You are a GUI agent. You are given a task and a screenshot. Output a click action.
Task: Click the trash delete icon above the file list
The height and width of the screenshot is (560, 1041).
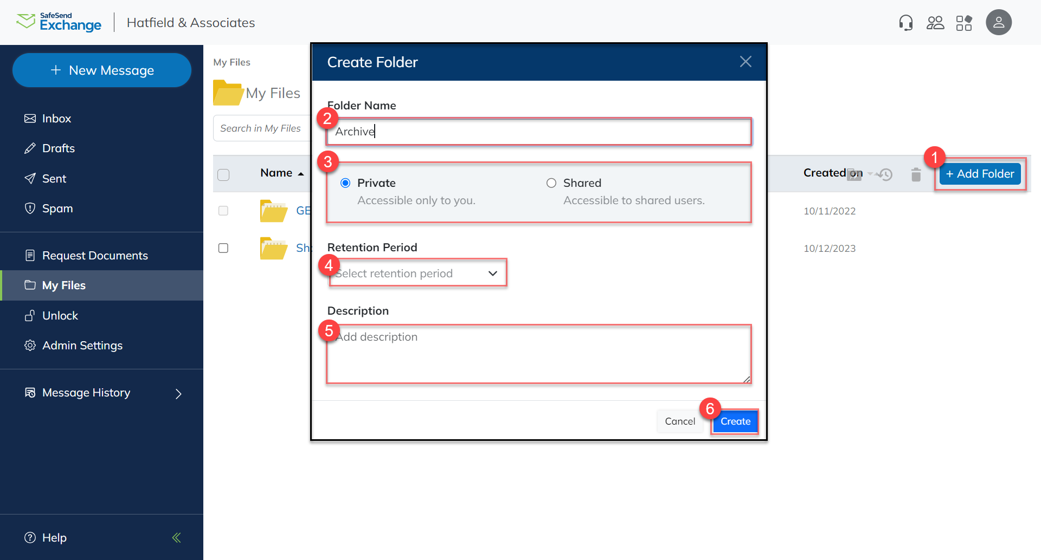916,174
